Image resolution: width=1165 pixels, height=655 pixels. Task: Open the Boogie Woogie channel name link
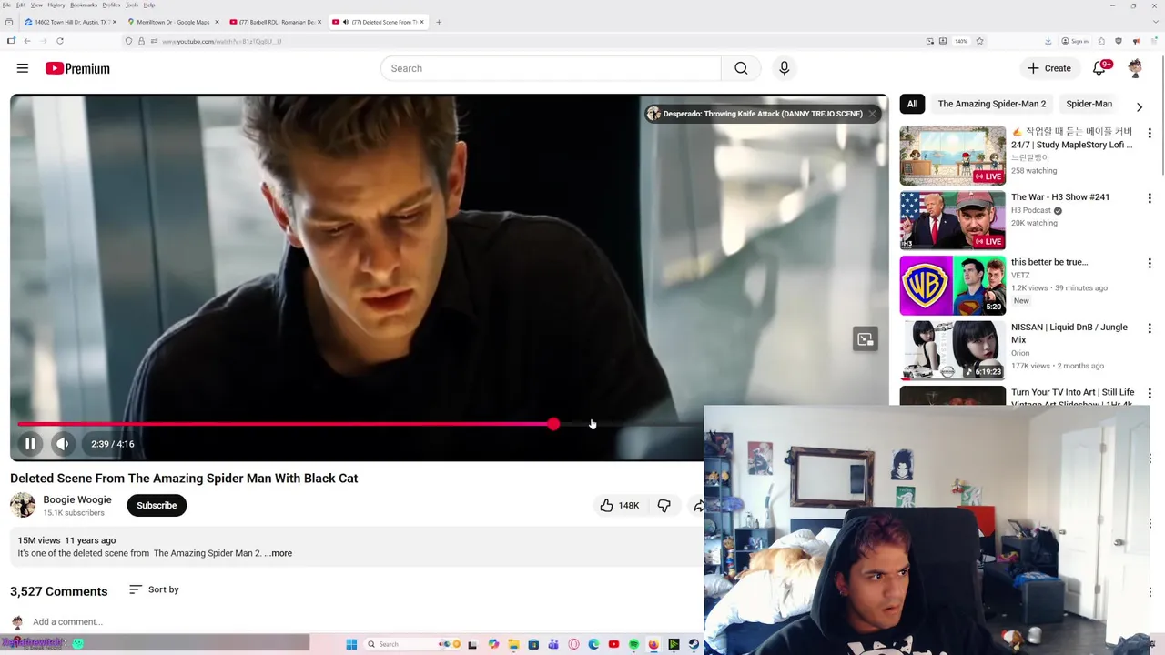click(77, 499)
